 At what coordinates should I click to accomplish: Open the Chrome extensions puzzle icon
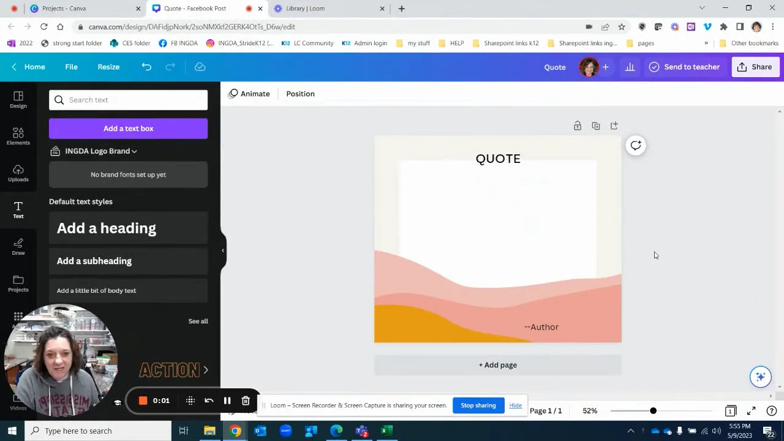[723, 27]
